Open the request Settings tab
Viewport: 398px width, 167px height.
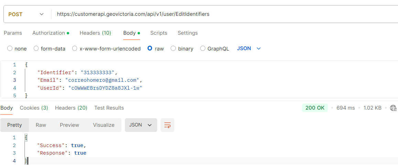(187, 33)
